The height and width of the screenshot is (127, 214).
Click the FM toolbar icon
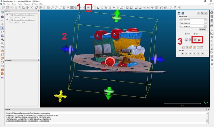pos(140,8)
